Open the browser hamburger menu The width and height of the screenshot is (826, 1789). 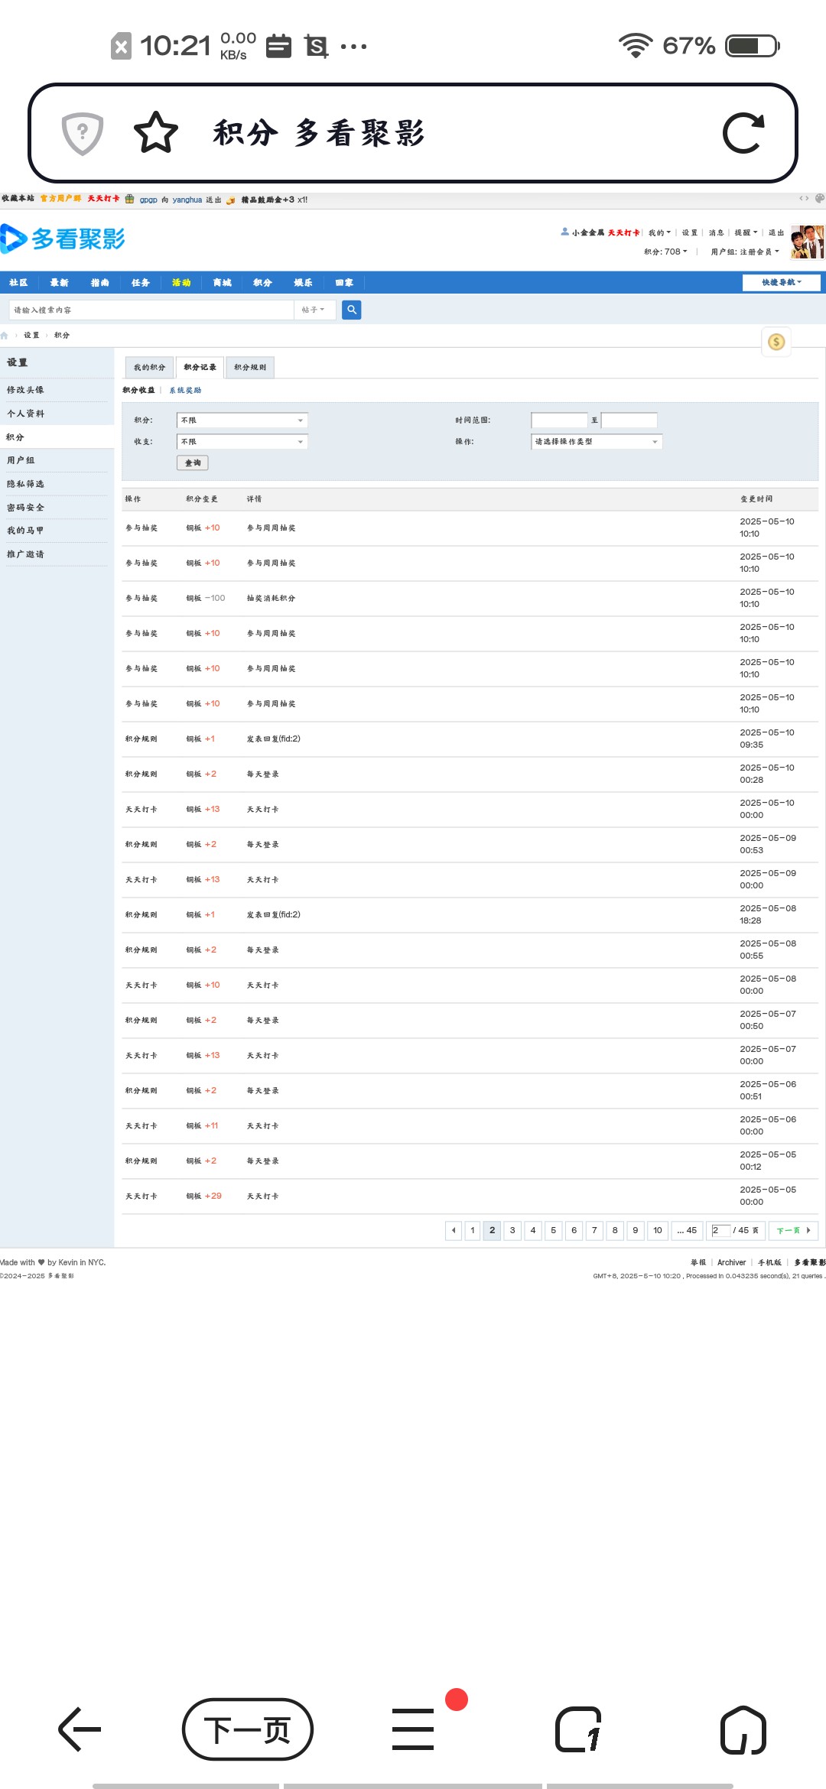coord(413,1729)
